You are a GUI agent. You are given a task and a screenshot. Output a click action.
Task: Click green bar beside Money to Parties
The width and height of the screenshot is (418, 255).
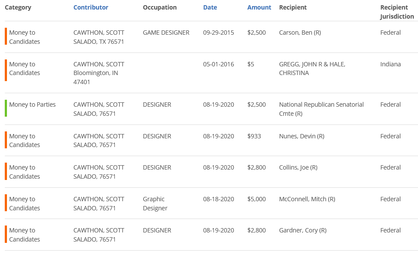click(x=6, y=108)
